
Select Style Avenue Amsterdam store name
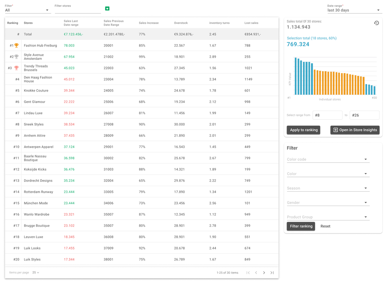[x=34, y=57]
